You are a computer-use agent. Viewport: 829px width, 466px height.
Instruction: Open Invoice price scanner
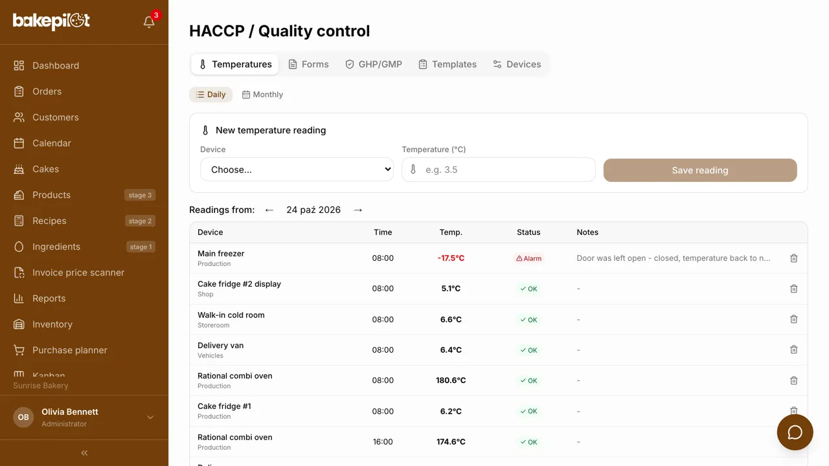point(84,272)
